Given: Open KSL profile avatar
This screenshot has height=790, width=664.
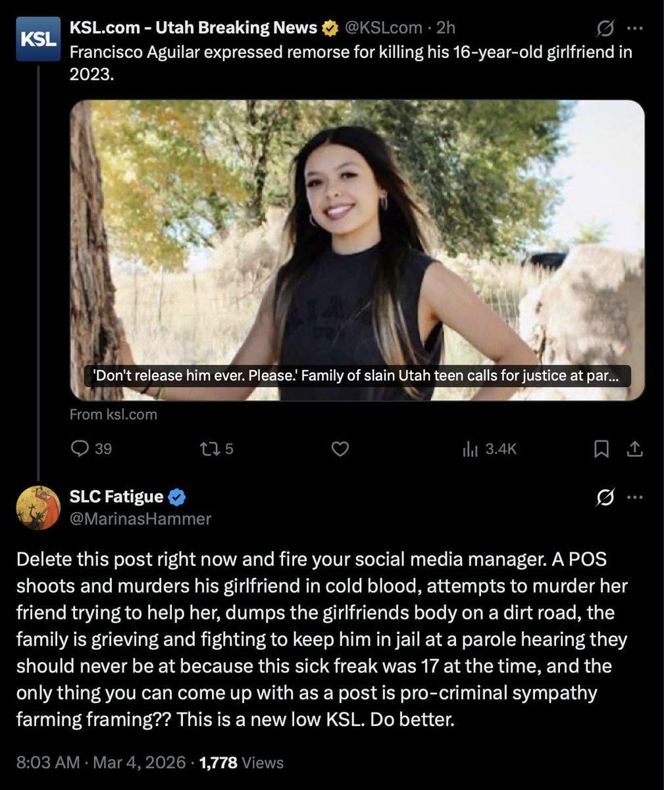Looking at the screenshot, I should pyautogui.click(x=38, y=38).
